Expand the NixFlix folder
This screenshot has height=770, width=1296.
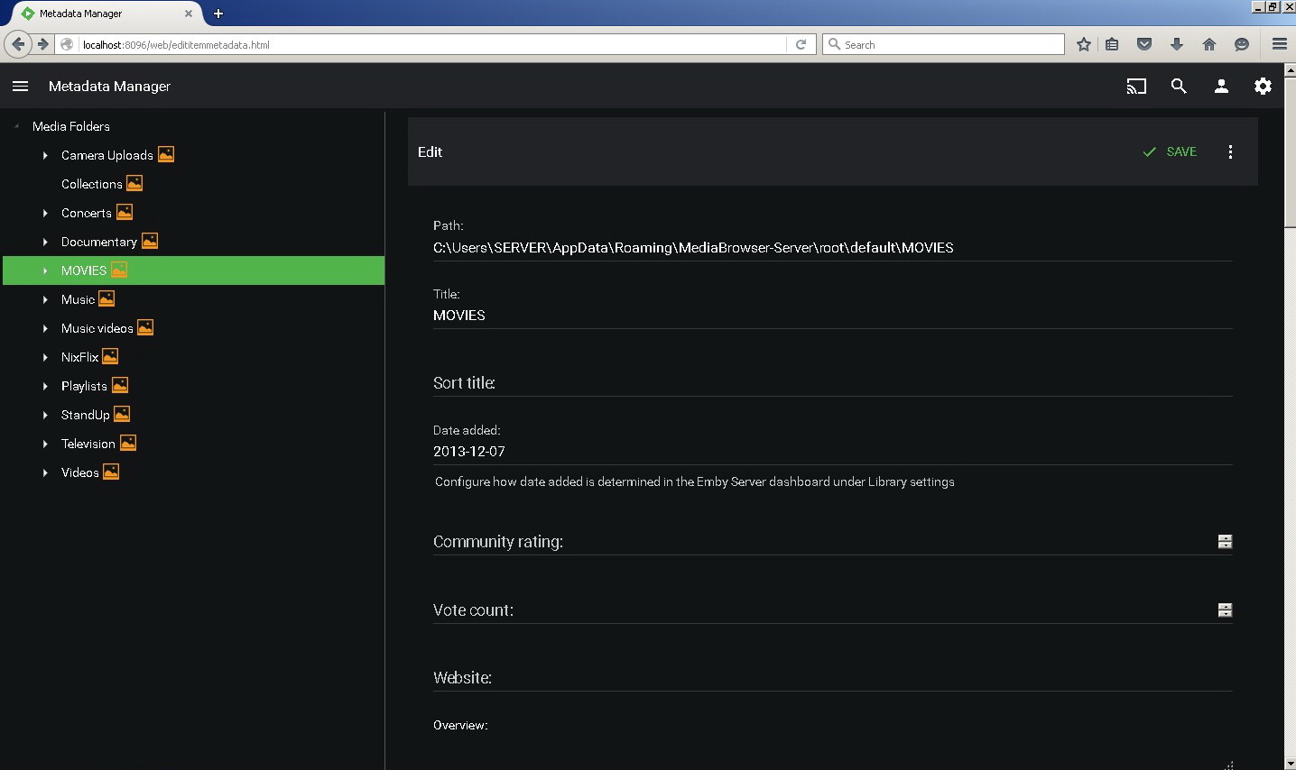coord(45,357)
